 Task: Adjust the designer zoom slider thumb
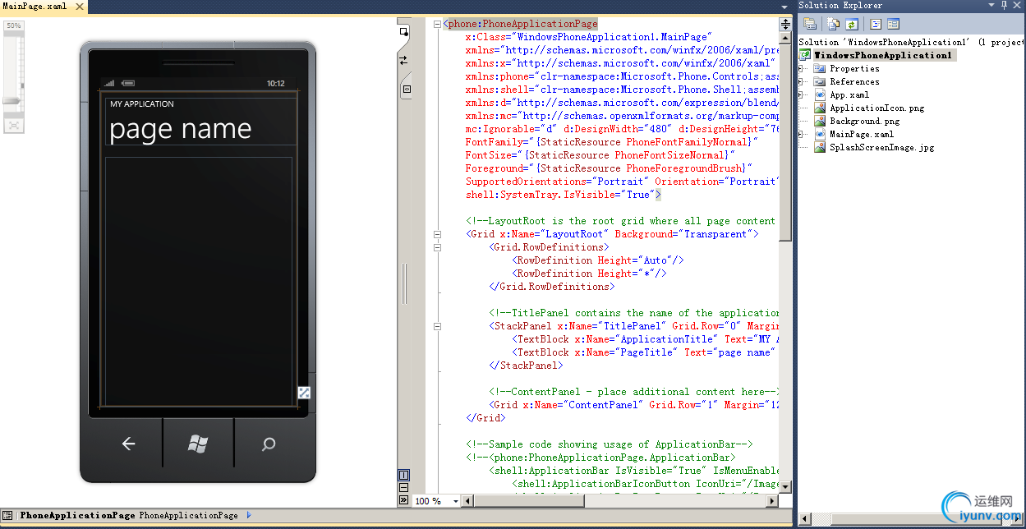(12, 101)
